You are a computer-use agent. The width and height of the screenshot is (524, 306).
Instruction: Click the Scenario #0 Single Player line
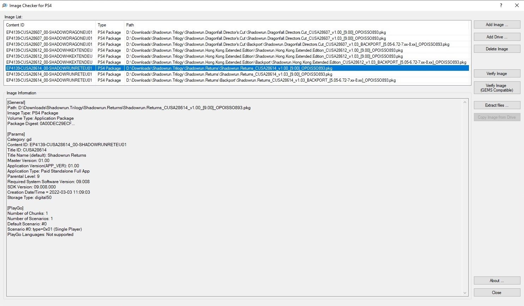click(44, 229)
